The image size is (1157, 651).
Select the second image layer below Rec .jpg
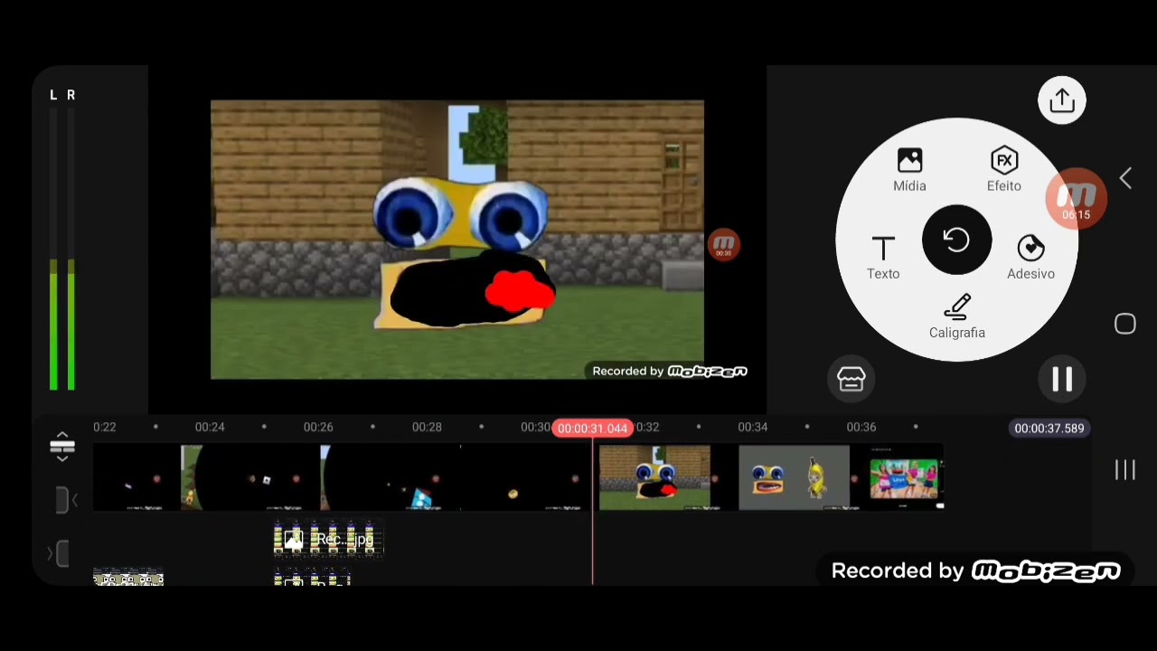312,579
